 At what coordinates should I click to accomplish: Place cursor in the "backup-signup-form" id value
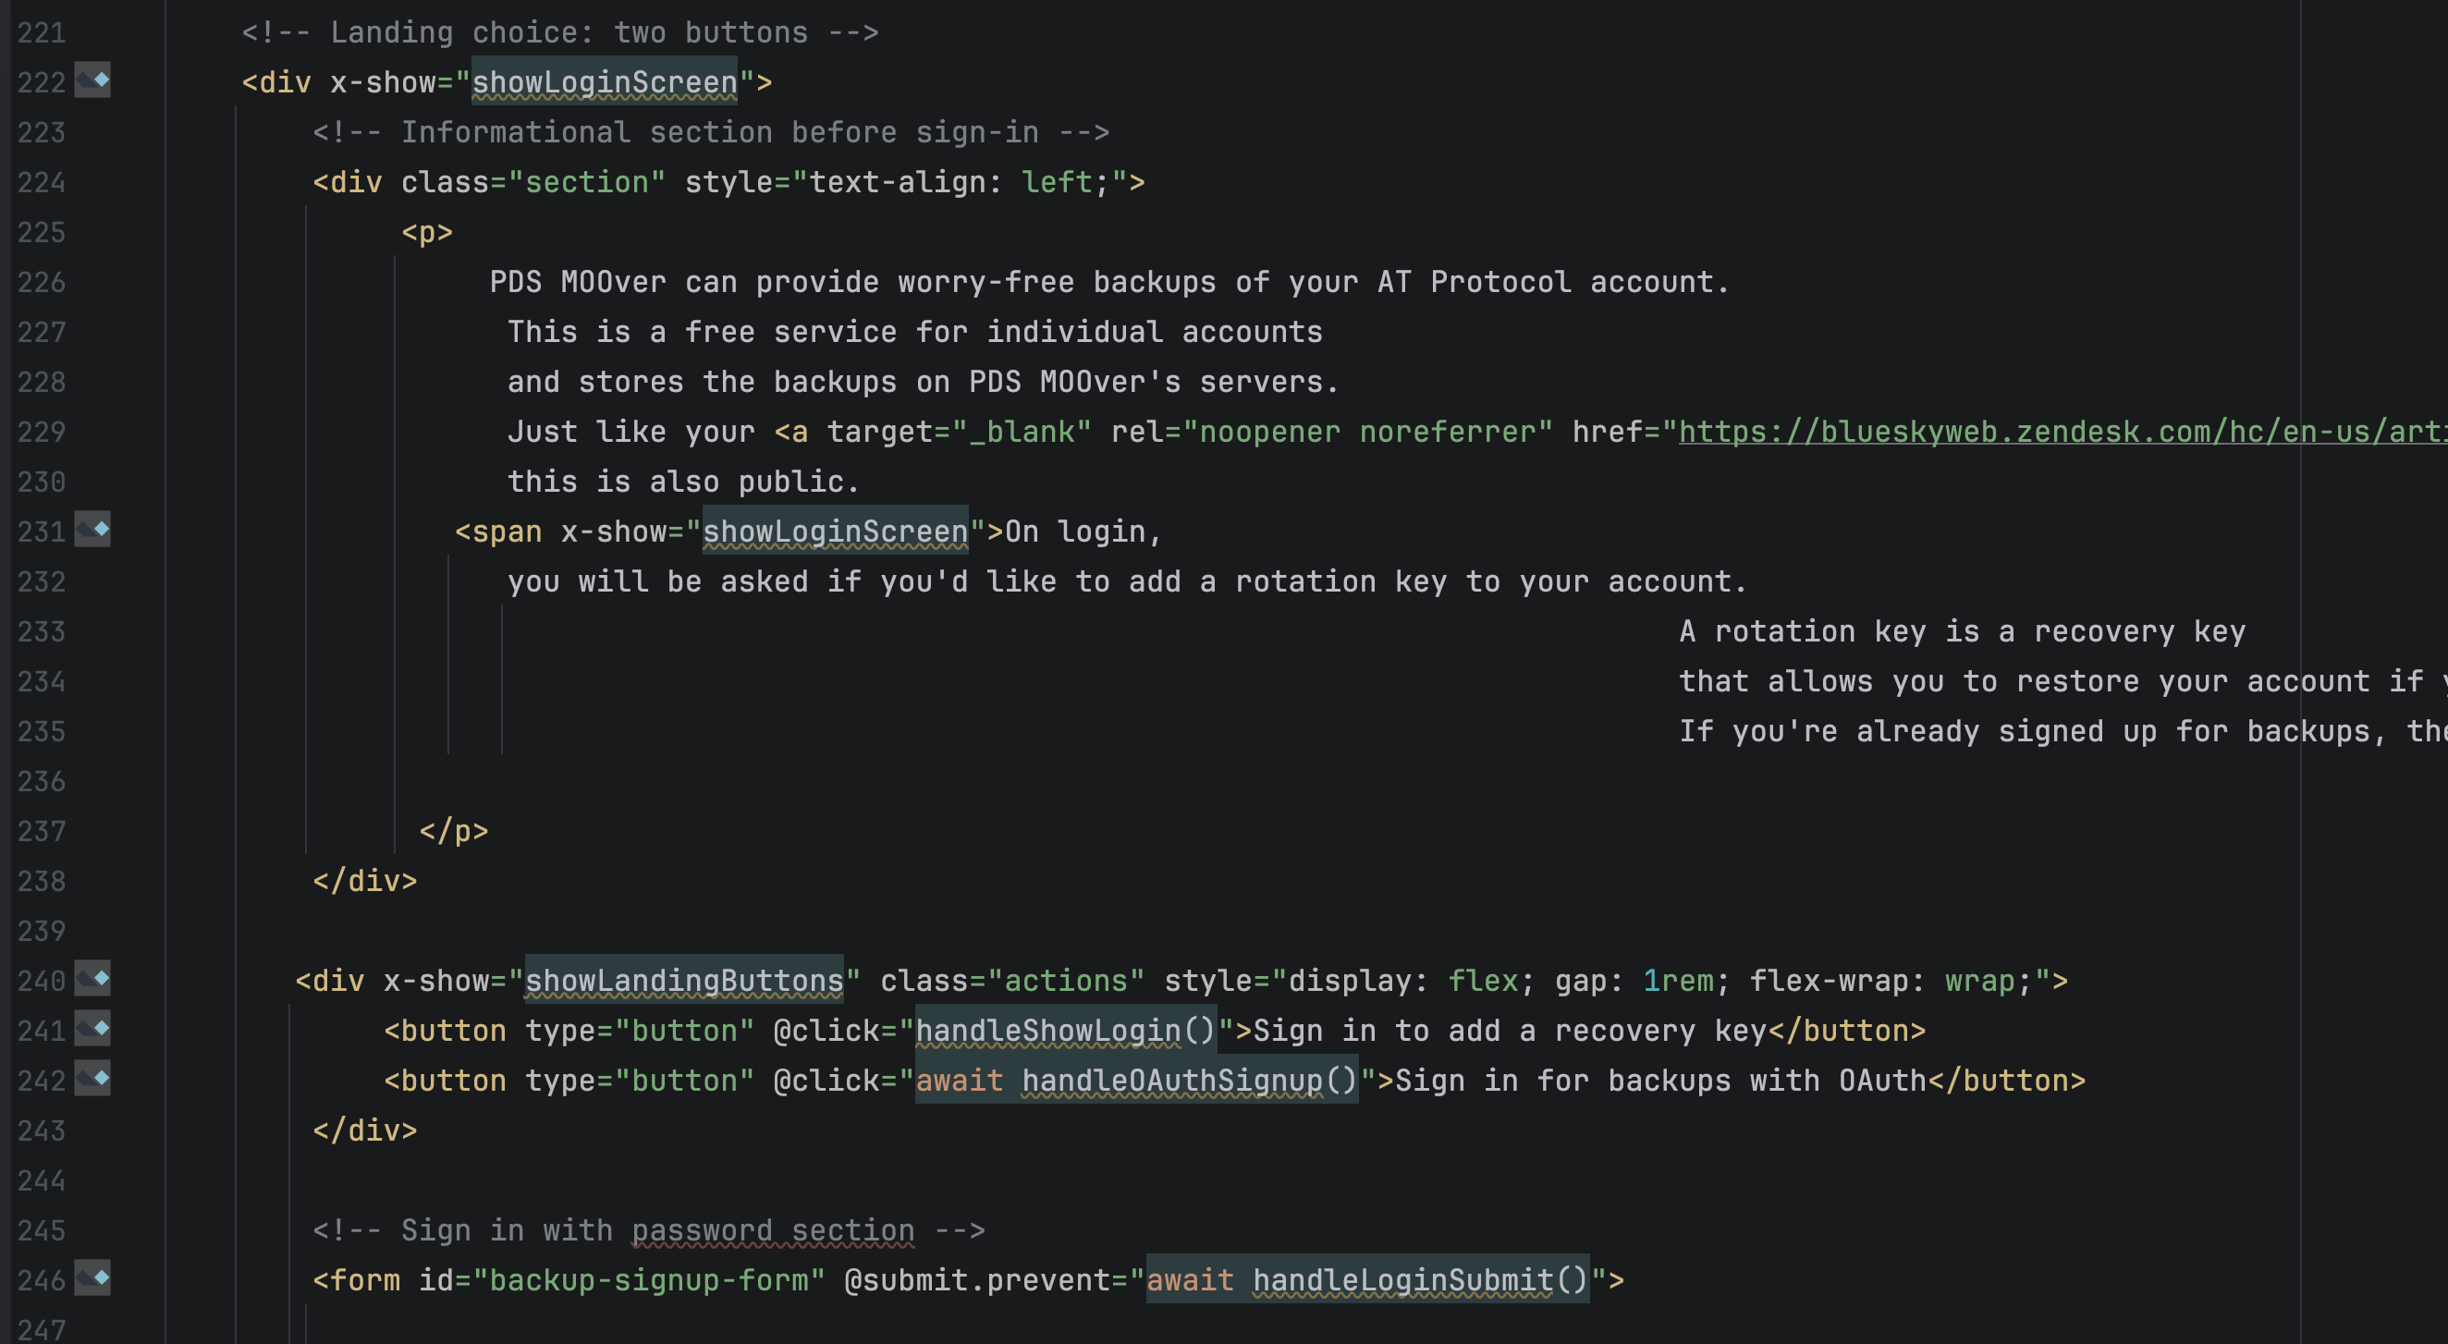(x=648, y=1280)
